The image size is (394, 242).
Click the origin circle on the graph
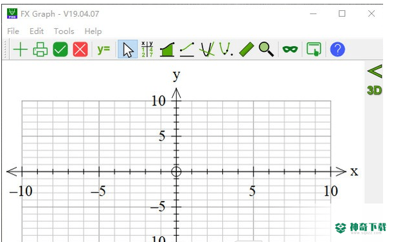(x=176, y=171)
